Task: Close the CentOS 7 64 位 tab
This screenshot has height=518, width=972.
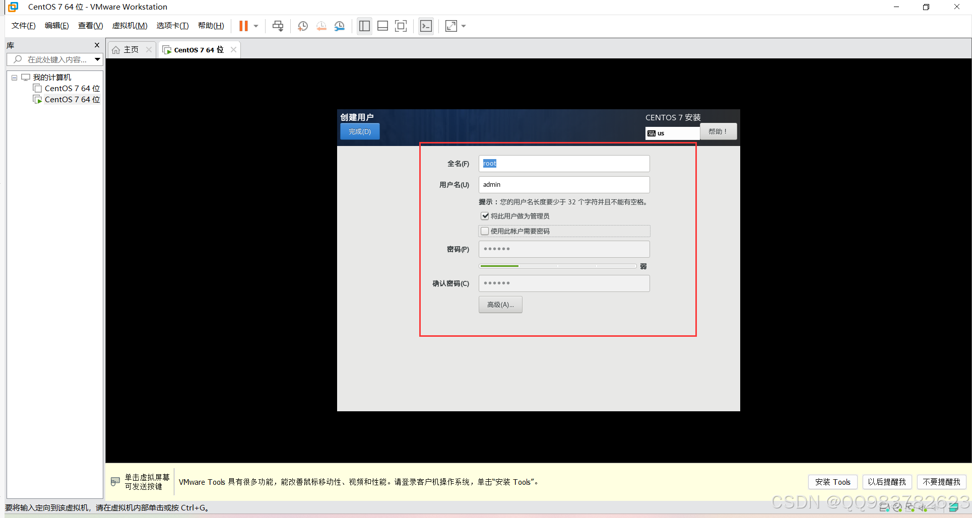Action: click(233, 49)
